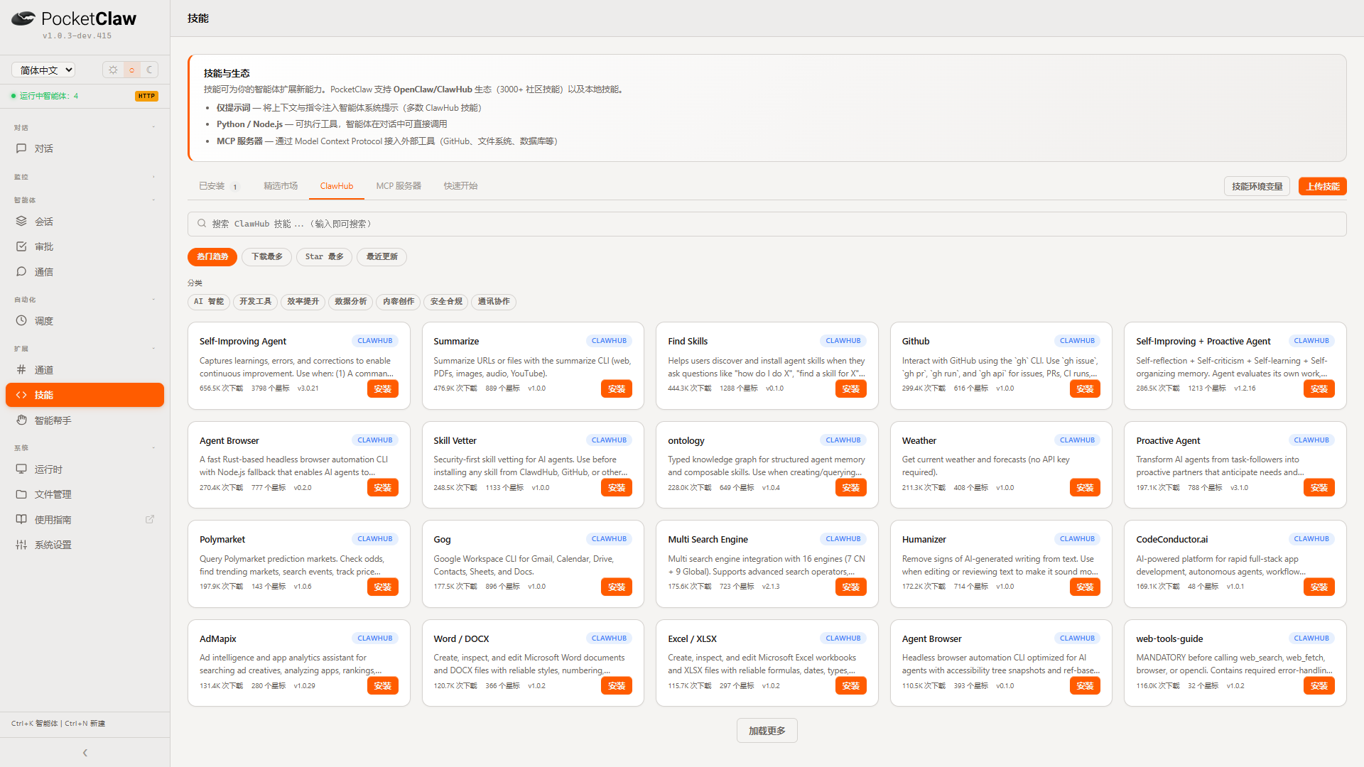Click the PocketClaw logo

[x=75, y=19]
